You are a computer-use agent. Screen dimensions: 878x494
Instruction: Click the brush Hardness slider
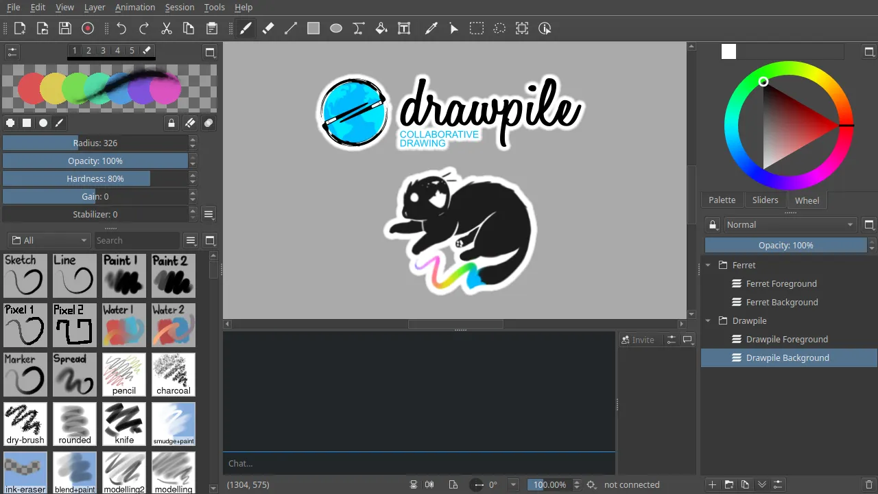click(x=95, y=178)
